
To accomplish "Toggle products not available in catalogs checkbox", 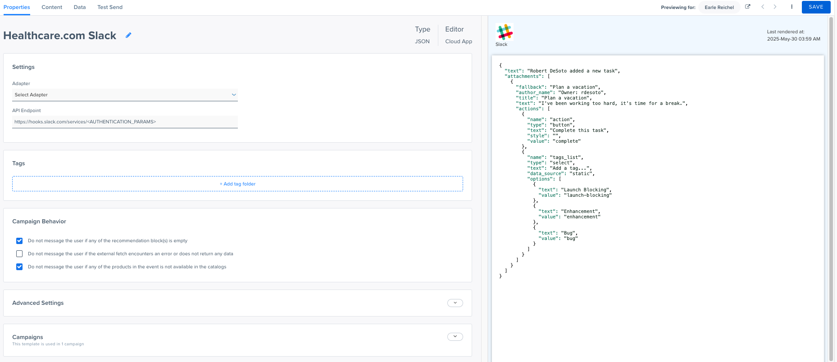I will 19,267.
